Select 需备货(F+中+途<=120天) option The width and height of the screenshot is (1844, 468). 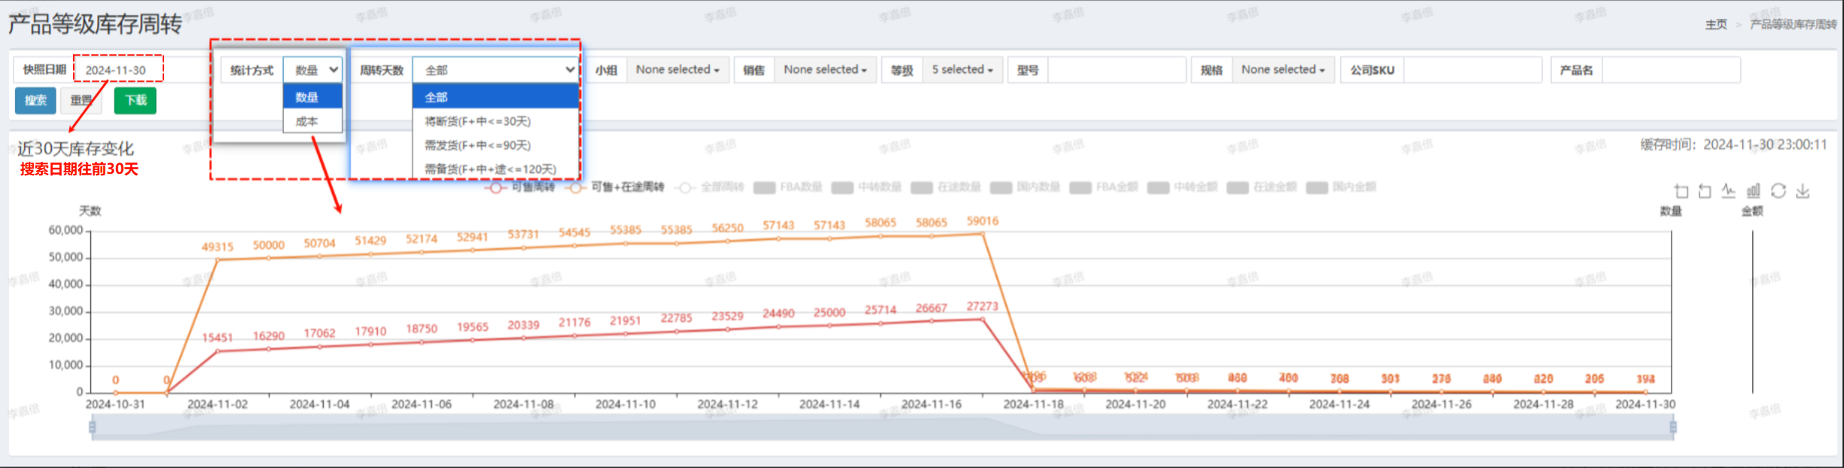pyautogui.click(x=495, y=169)
